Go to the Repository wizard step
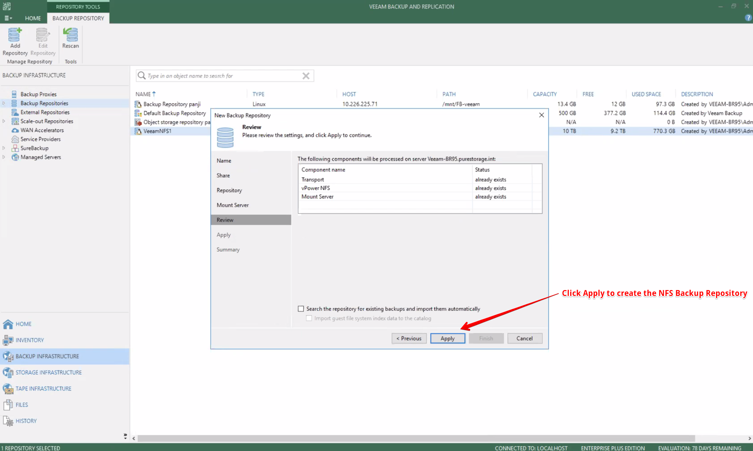Viewport: 753px width, 451px height. [229, 190]
